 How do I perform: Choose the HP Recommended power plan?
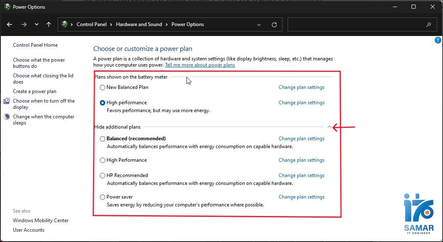(102, 176)
